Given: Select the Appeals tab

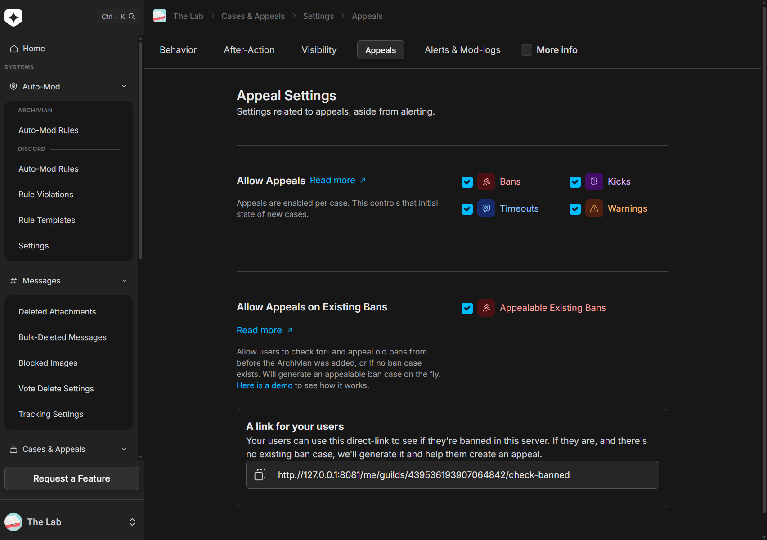Looking at the screenshot, I should [381, 50].
